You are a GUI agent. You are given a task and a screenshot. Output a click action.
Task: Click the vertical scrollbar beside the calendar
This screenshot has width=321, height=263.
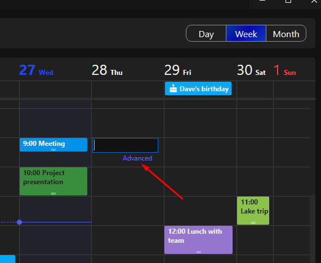(313, 228)
